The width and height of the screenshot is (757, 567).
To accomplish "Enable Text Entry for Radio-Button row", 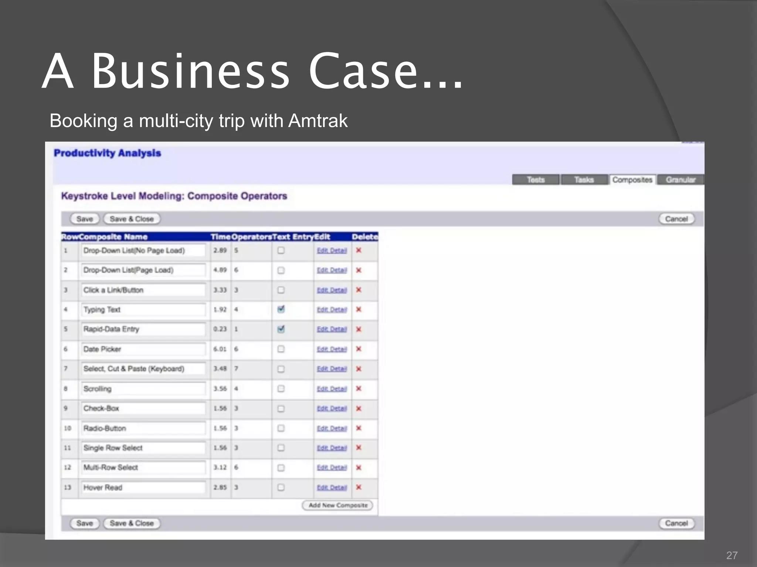I will coord(281,428).
